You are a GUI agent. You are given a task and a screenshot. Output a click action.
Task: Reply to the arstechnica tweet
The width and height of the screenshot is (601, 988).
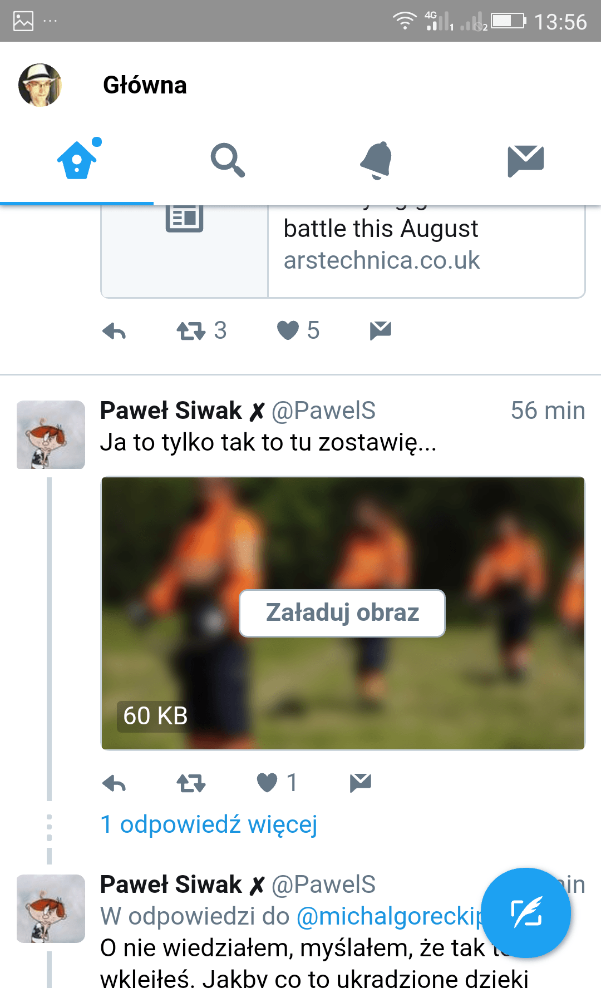click(114, 331)
